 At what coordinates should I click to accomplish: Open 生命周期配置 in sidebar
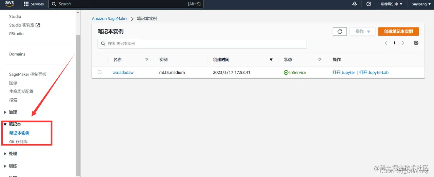point(21,92)
